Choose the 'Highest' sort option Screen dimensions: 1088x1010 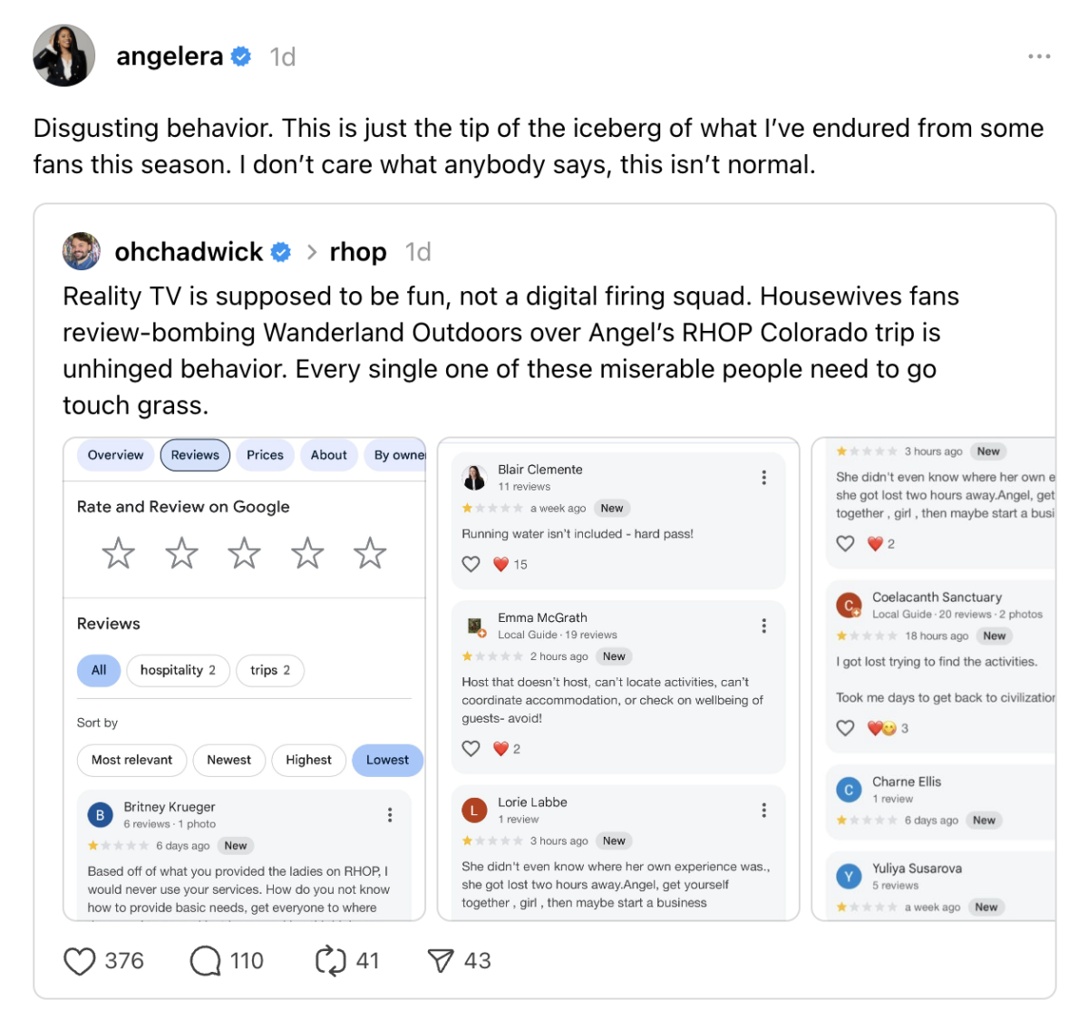[x=308, y=760]
